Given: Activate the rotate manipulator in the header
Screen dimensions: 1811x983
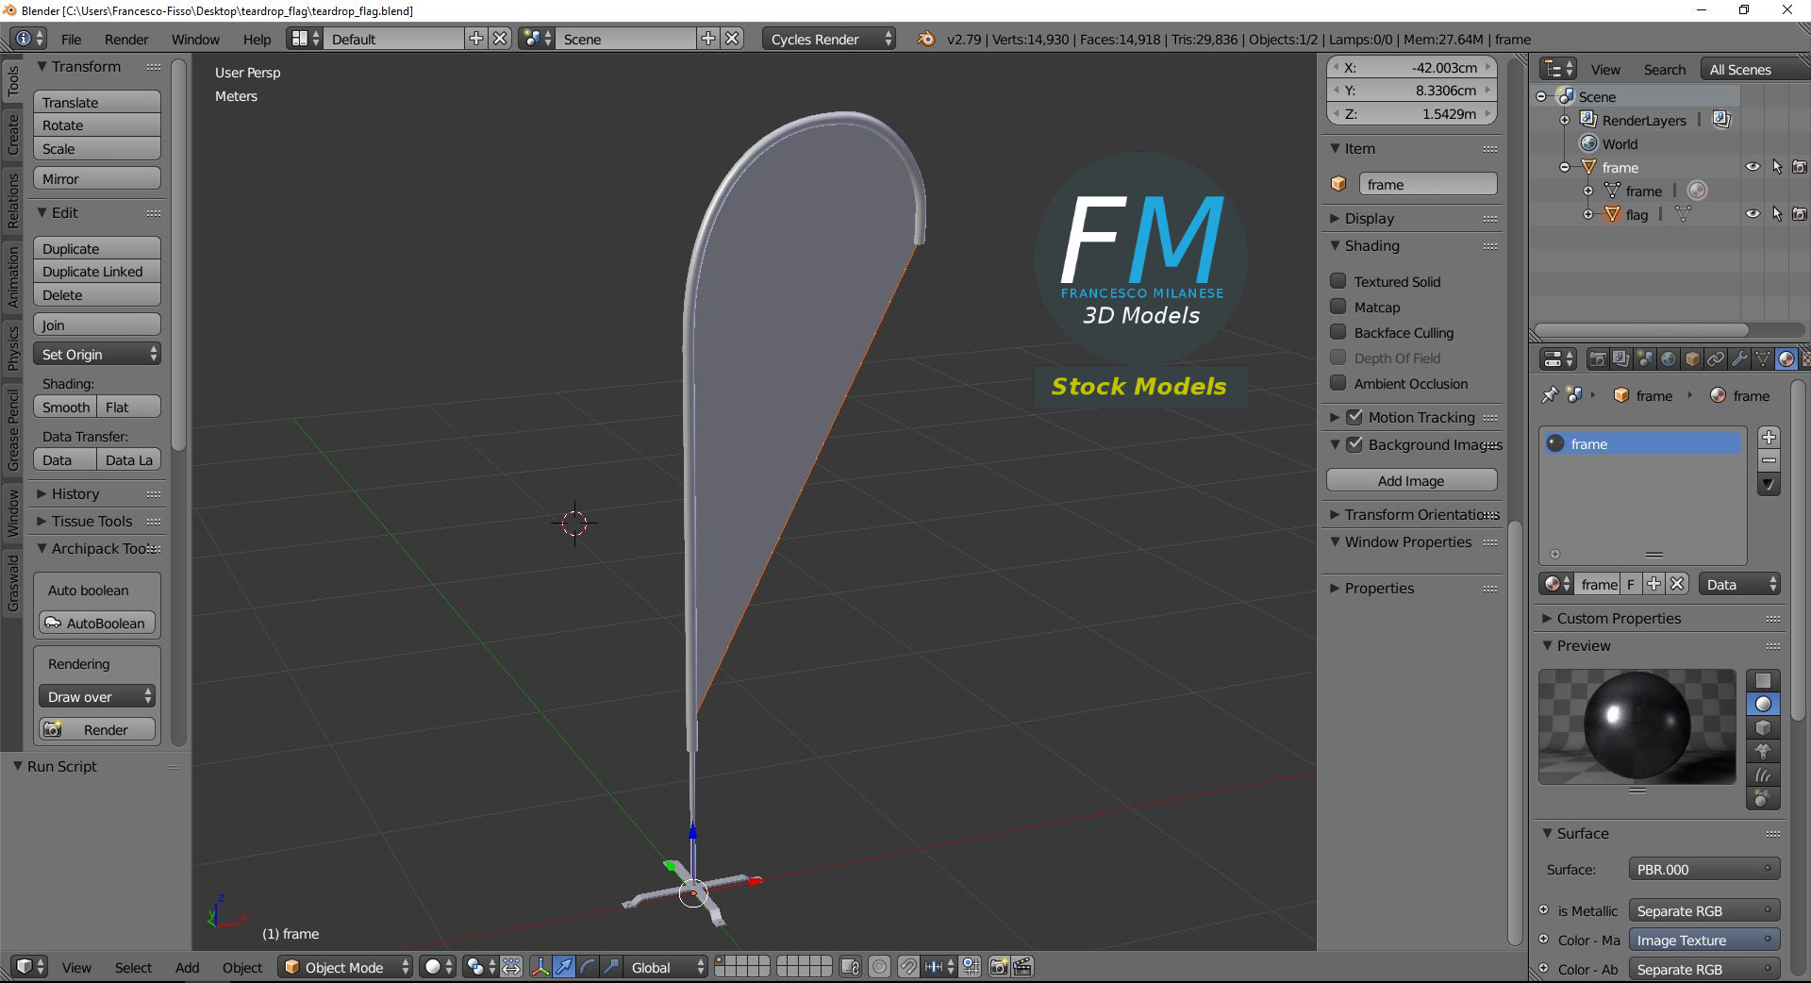Looking at the screenshot, I should pos(586,967).
